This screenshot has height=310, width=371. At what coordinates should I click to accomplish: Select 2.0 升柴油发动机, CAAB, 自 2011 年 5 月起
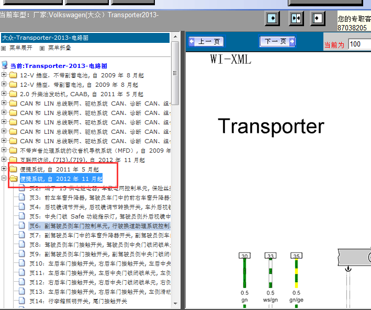point(82,94)
